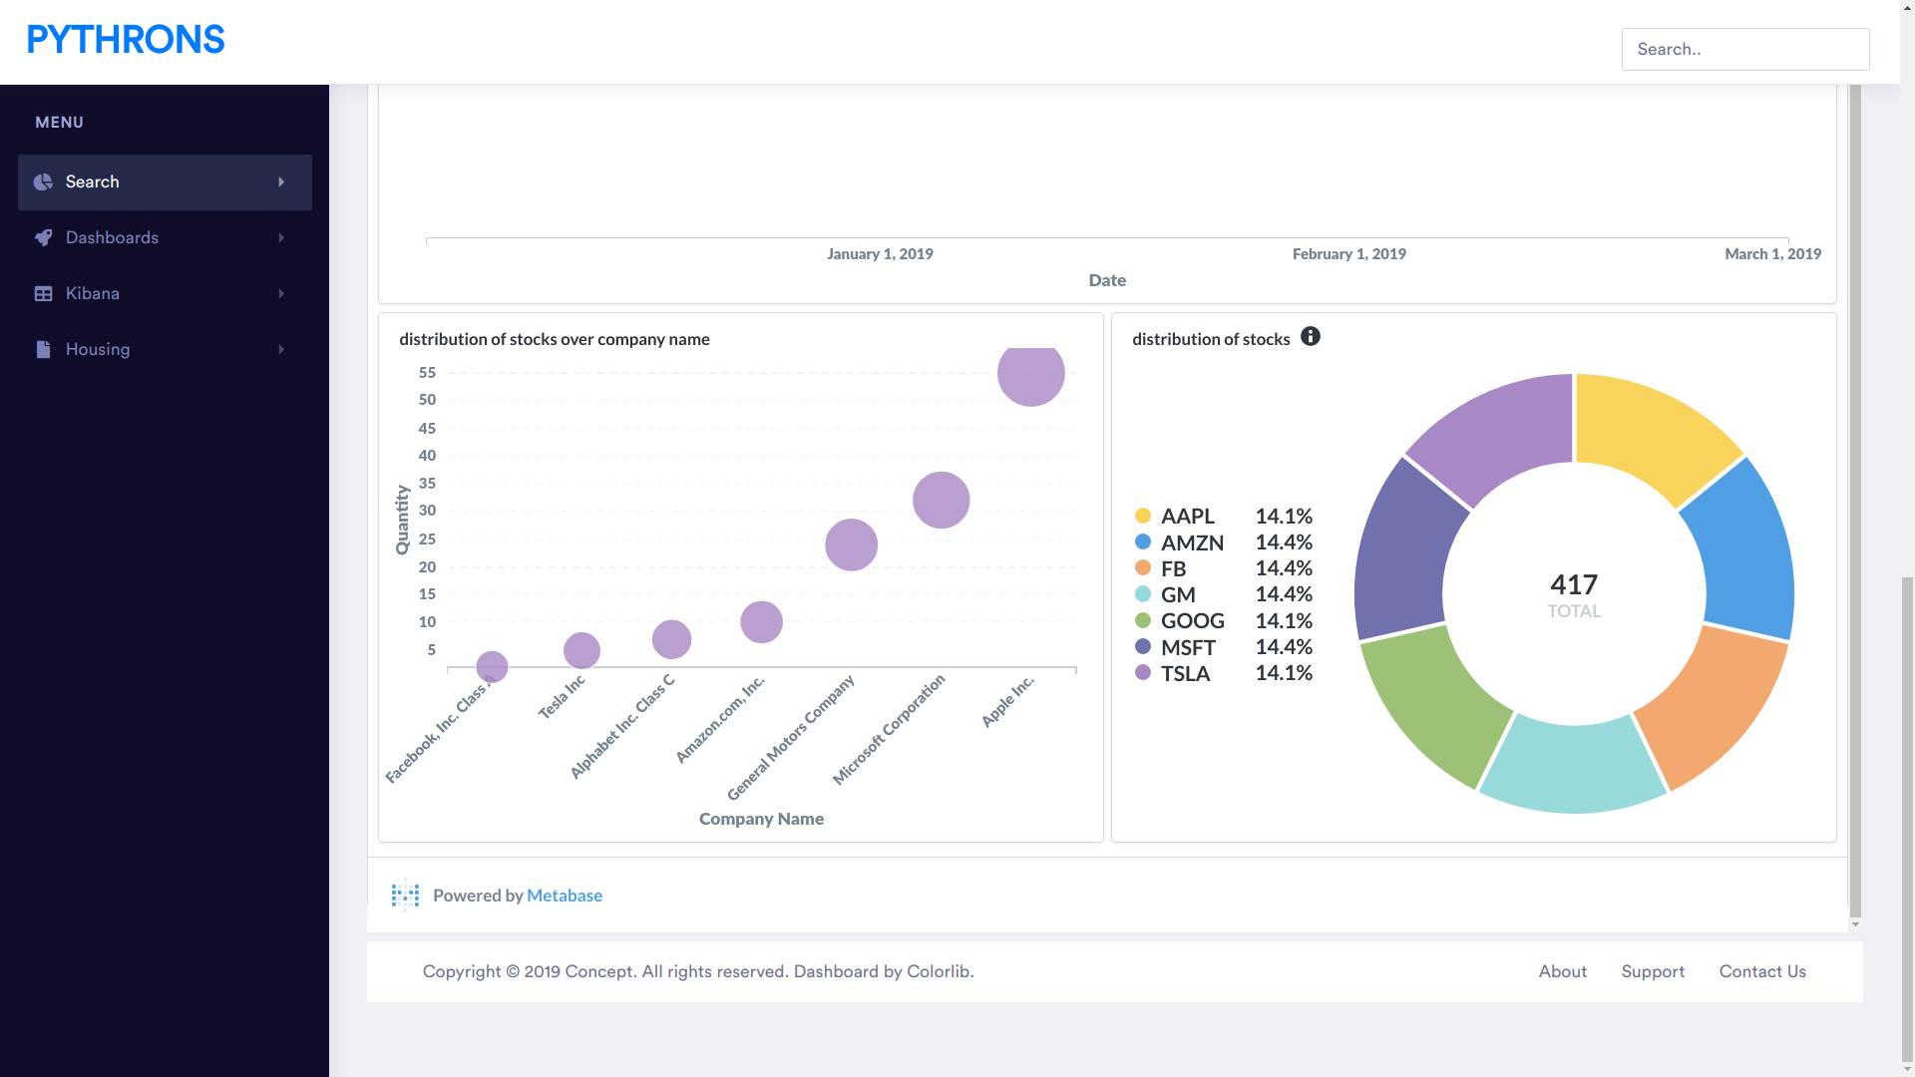Screen dimensions: 1915x1077
Task: Expand the Search menu arrow
Action: pos(281,181)
